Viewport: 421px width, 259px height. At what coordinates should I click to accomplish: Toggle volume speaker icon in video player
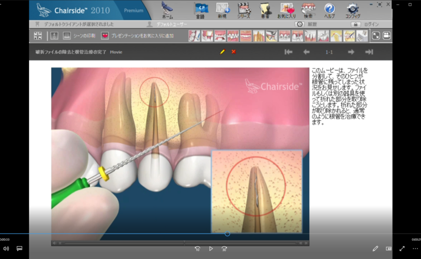coord(6,249)
